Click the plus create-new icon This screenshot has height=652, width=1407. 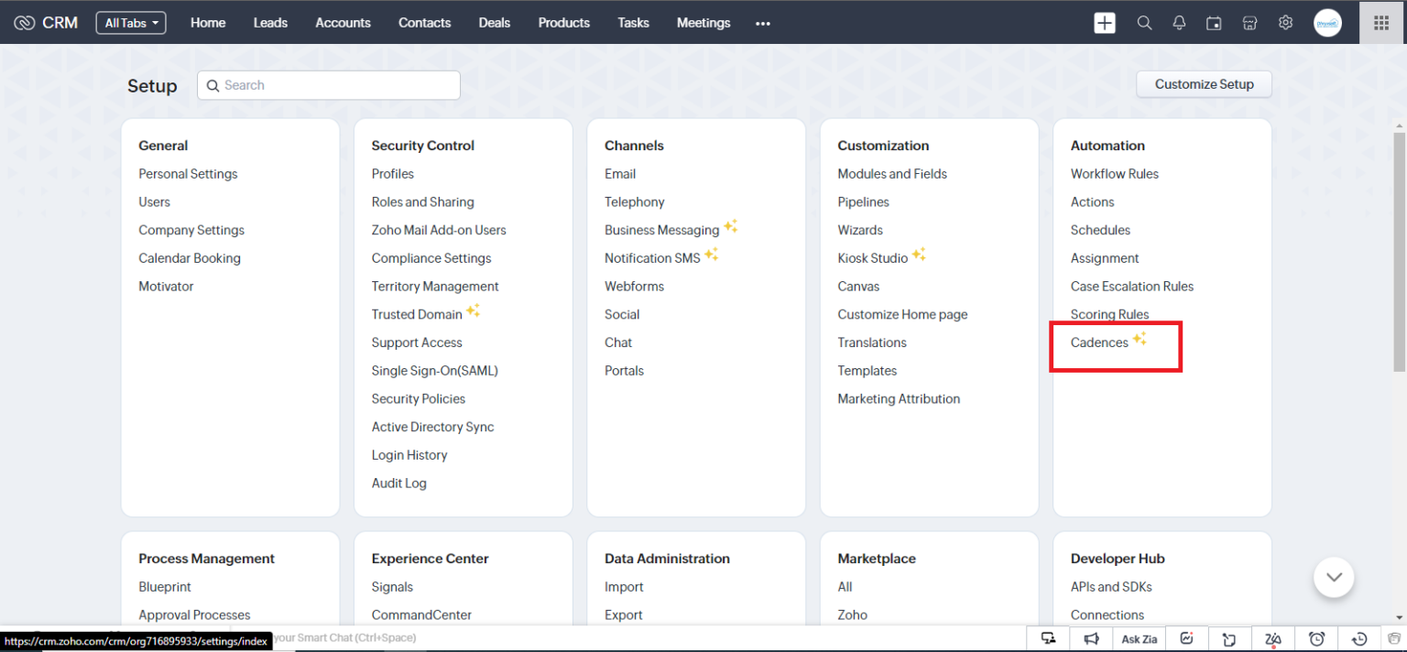click(1105, 23)
